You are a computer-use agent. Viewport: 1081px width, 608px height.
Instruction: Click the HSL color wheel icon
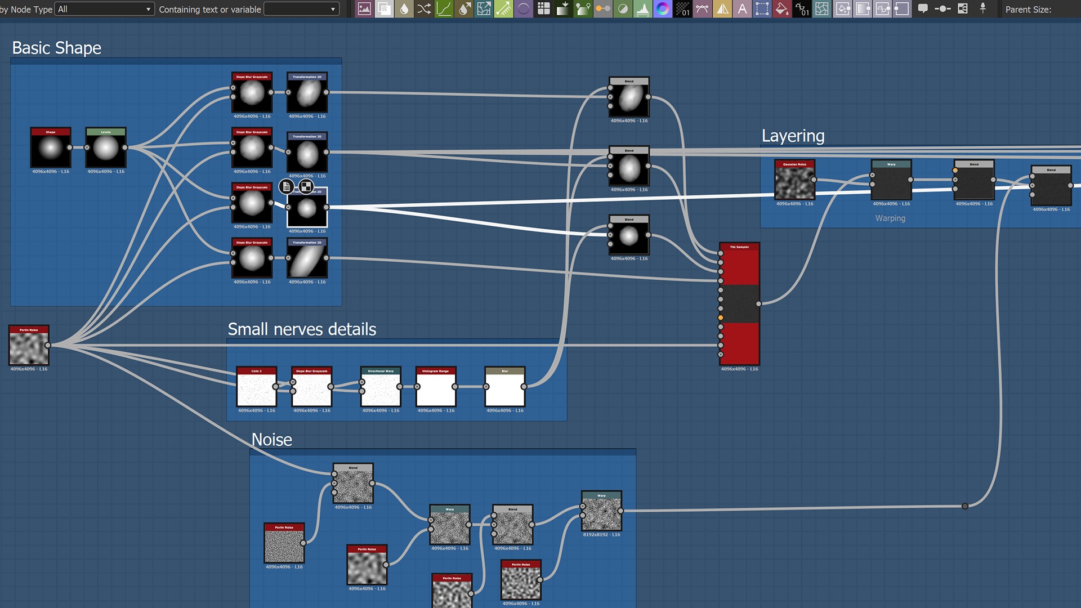[x=663, y=9]
